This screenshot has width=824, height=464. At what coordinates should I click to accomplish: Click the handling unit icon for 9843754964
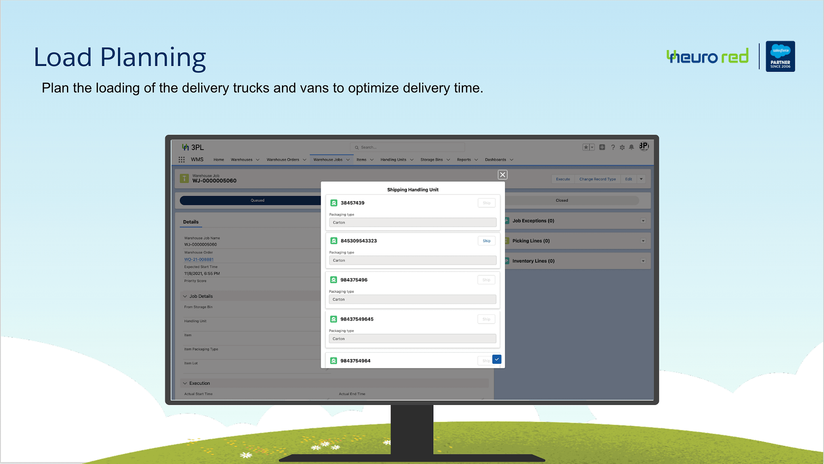333,361
